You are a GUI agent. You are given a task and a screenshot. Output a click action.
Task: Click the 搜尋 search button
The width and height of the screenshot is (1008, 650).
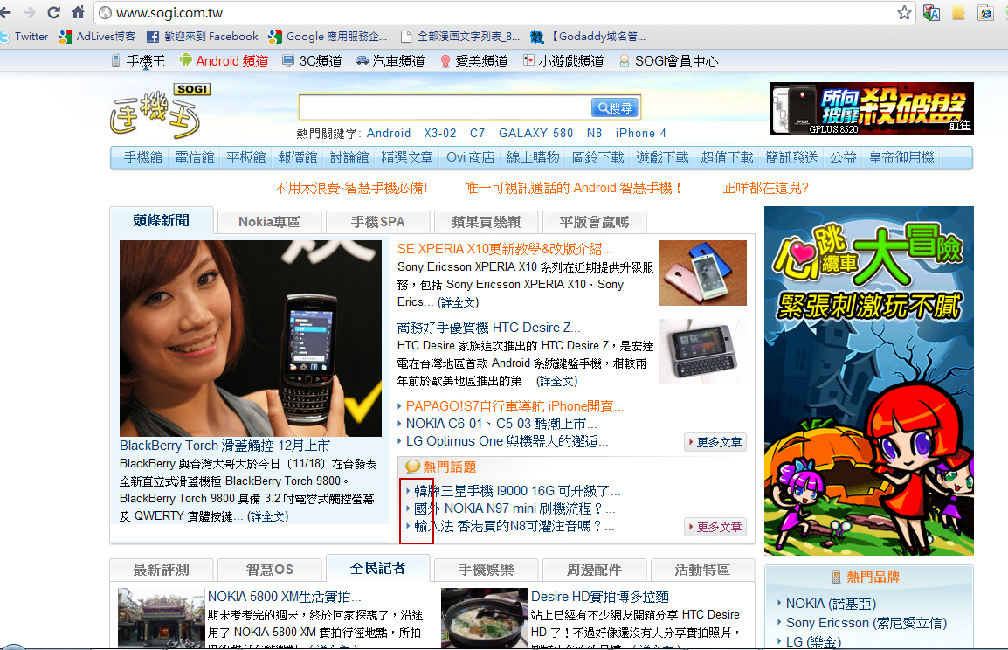[x=615, y=108]
